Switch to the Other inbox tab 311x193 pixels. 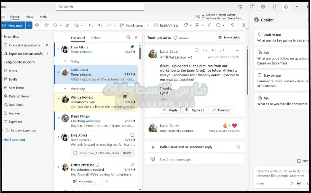(x=96, y=38)
